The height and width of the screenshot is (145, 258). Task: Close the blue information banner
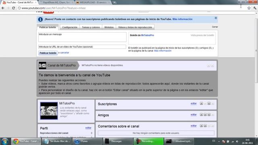click(216, 18)
